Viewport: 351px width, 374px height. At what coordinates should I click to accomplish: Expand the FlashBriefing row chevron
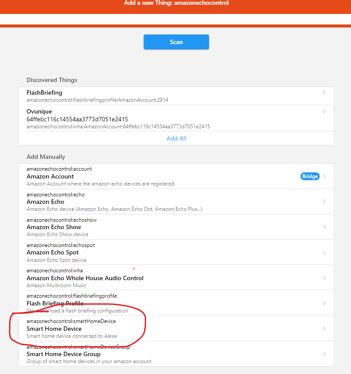tap(324, 93)
